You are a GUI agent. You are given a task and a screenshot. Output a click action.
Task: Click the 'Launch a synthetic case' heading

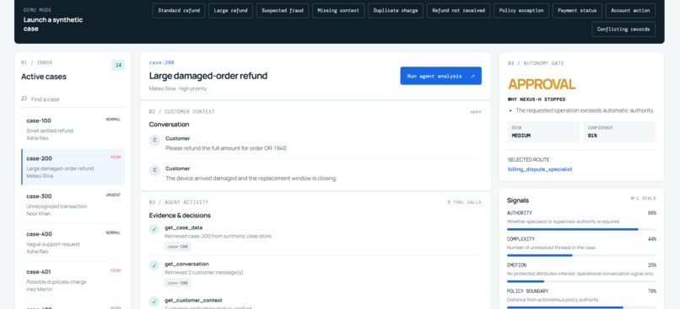click(x=53, y=24)
